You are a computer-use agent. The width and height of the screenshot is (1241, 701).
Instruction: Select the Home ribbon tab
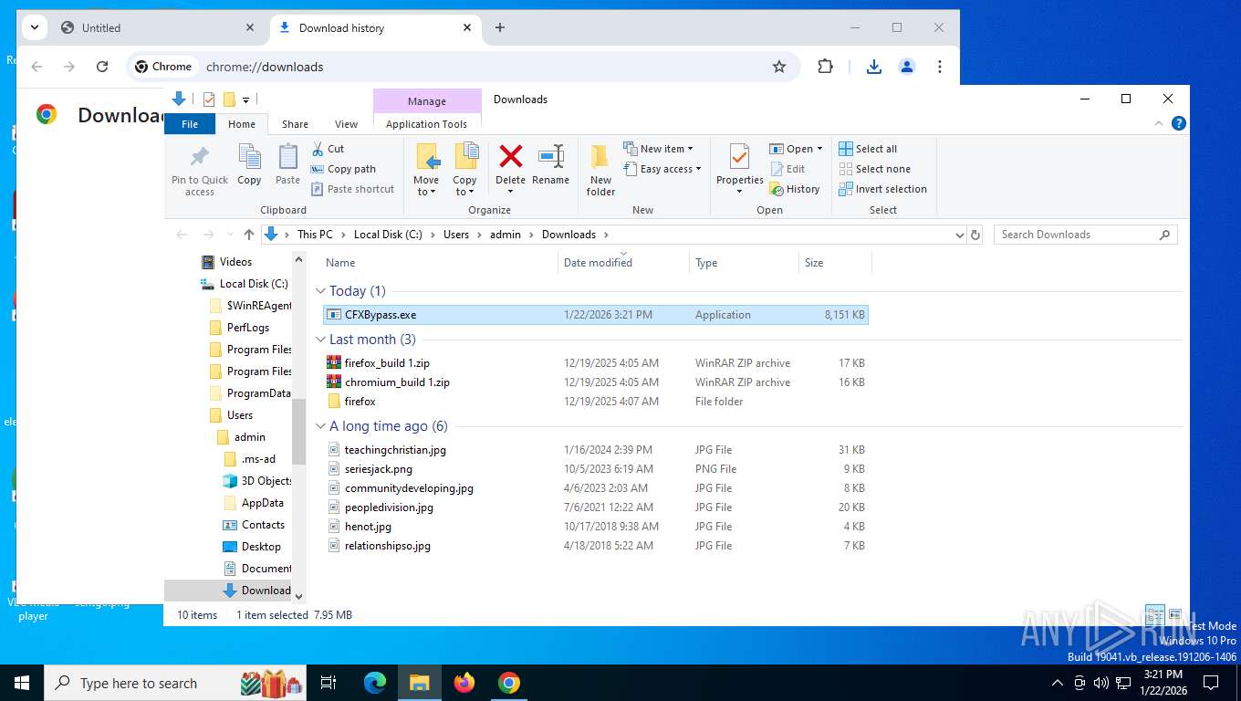click(x=242, y=124)
